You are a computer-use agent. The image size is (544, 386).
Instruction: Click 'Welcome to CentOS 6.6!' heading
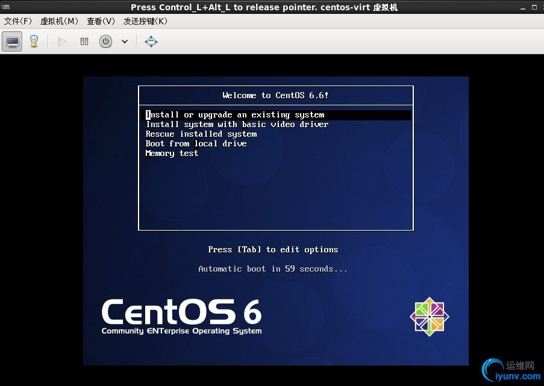[275, 95]
